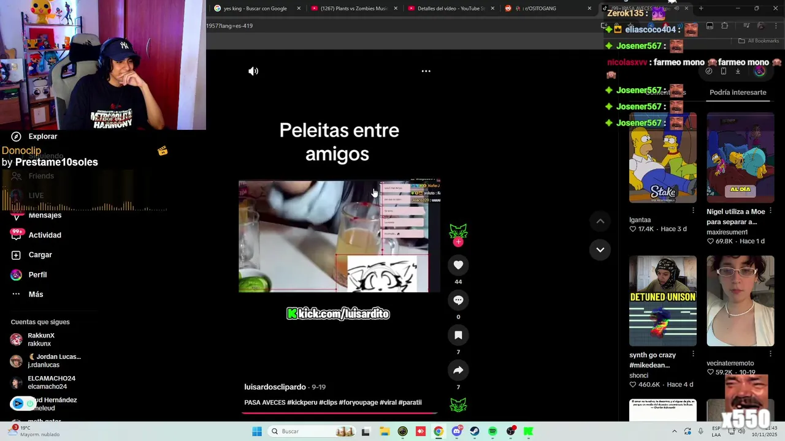Click the TikTok coins icon in floating bar
The width and height of the screenshot is (785, 441).
708,71
